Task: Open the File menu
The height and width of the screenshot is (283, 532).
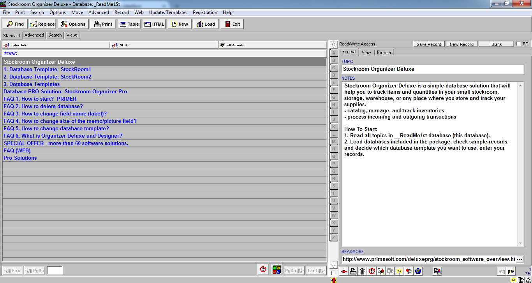Action: click(x=6, y=12)
